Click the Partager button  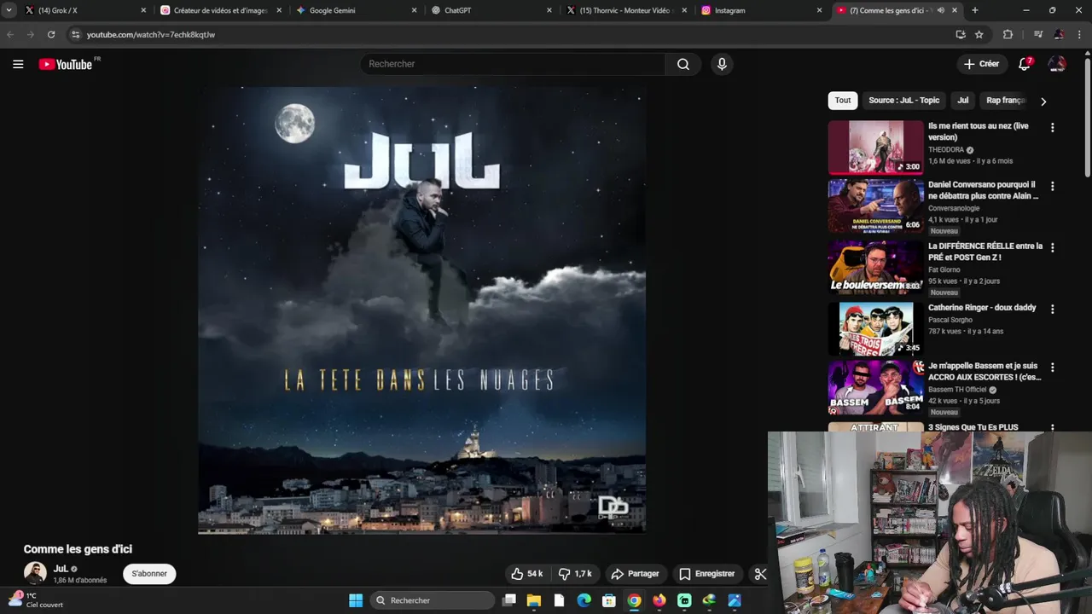point(635,574)
